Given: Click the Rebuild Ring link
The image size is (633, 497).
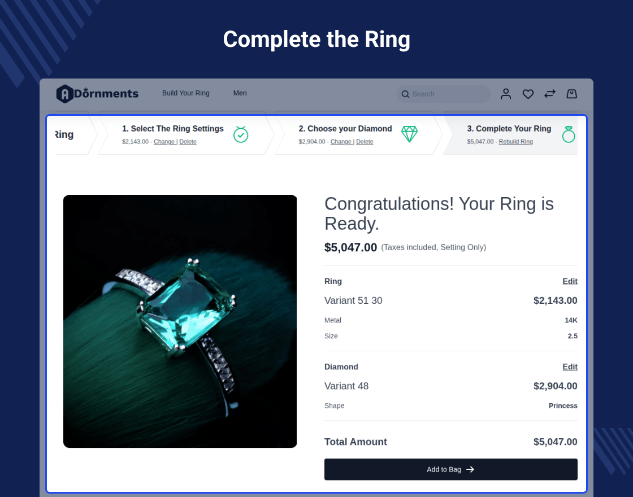Looking at the screenshot, I should tap(515, 142).
